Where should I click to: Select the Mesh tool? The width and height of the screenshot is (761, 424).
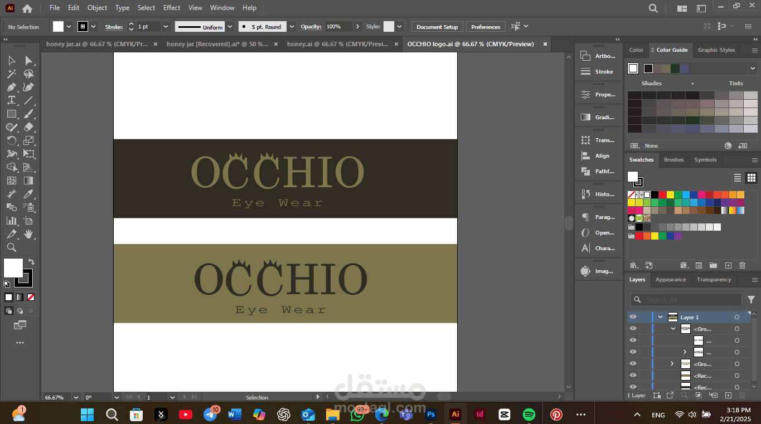click(x=11, y=181)
